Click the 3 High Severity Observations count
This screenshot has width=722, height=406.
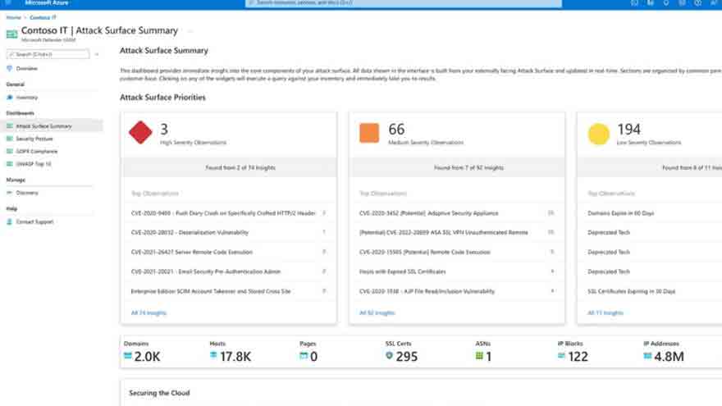pos(164,130)
